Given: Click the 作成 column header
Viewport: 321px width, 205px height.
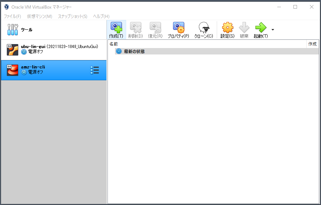Looking at the screenshot, I should [312, 44].
